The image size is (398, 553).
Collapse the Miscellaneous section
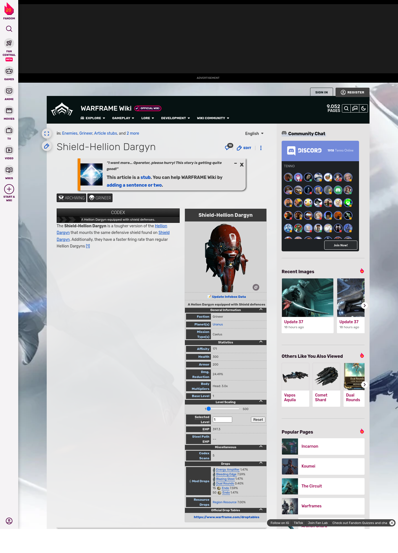pyautogui.click(x=261, y=446)
